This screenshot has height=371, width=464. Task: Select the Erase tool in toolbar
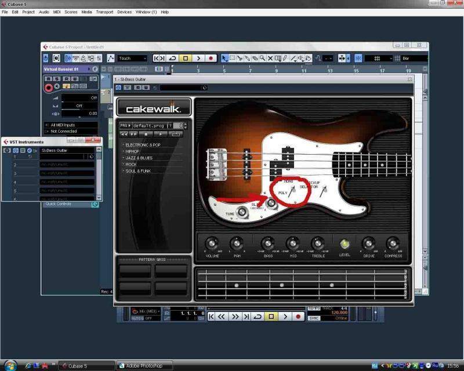click(x=255, y=59)
